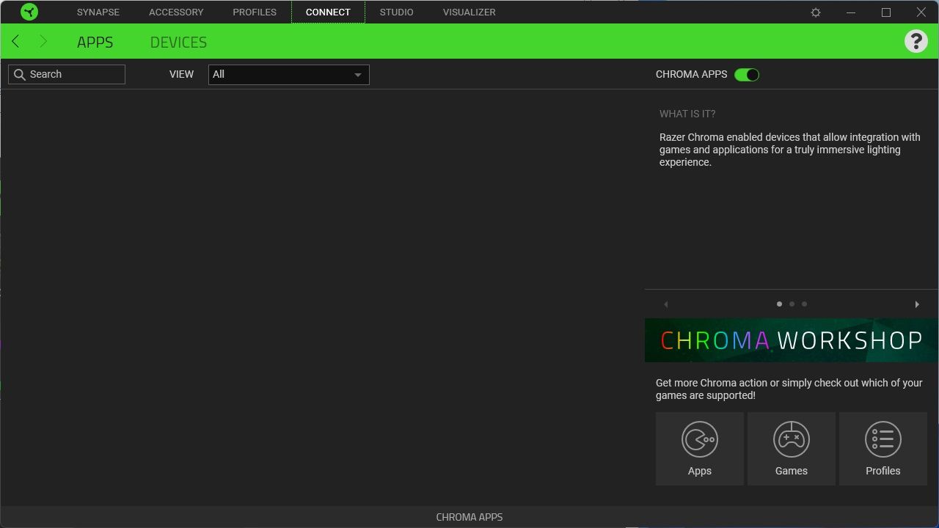Select the Connect tab

[328, 12]
